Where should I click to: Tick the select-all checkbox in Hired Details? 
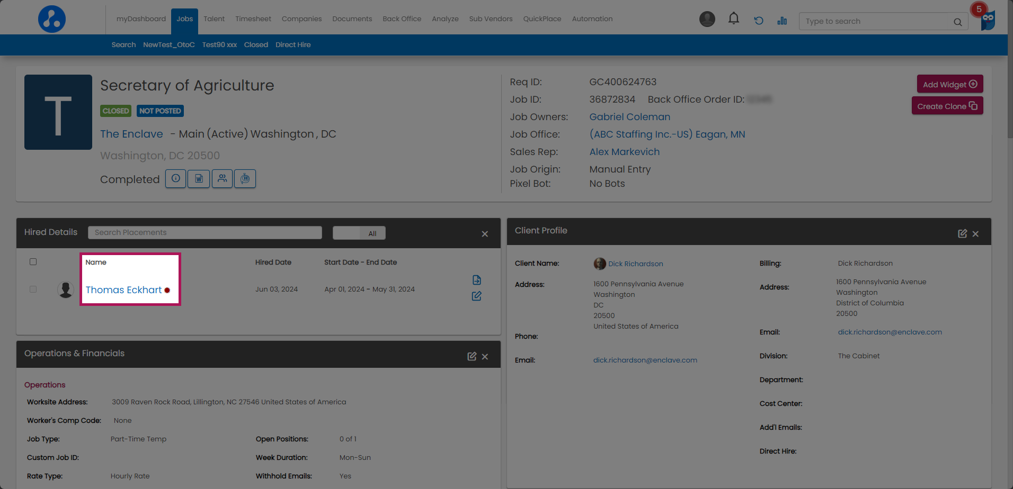(33, 262)
